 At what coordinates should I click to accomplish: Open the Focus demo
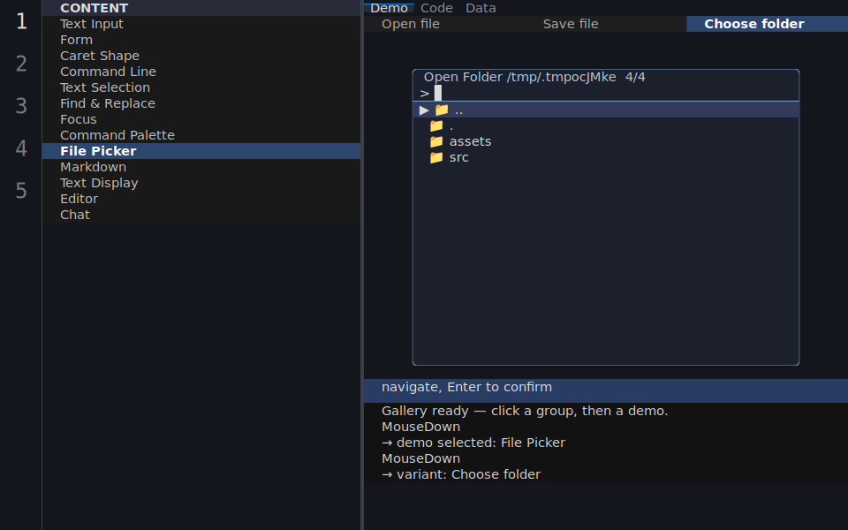tap(201, 119)
